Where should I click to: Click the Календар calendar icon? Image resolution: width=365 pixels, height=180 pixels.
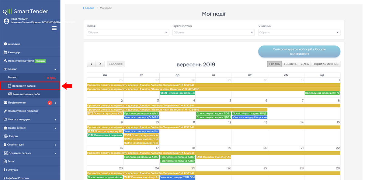[5, 52]
